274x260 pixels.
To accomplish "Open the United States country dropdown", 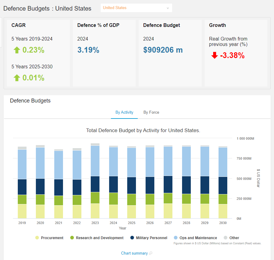I will tap(136, 8).
